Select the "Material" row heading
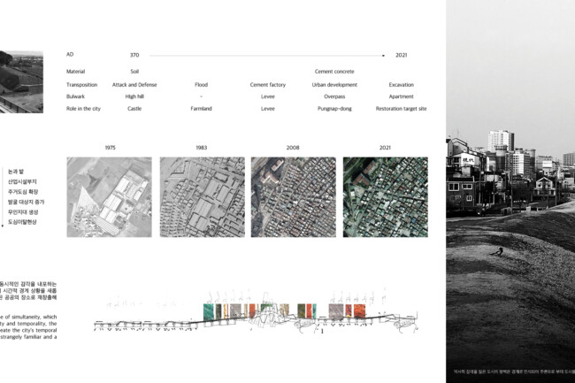The height and width of the screenshot is (383, 575). (75, 71)
